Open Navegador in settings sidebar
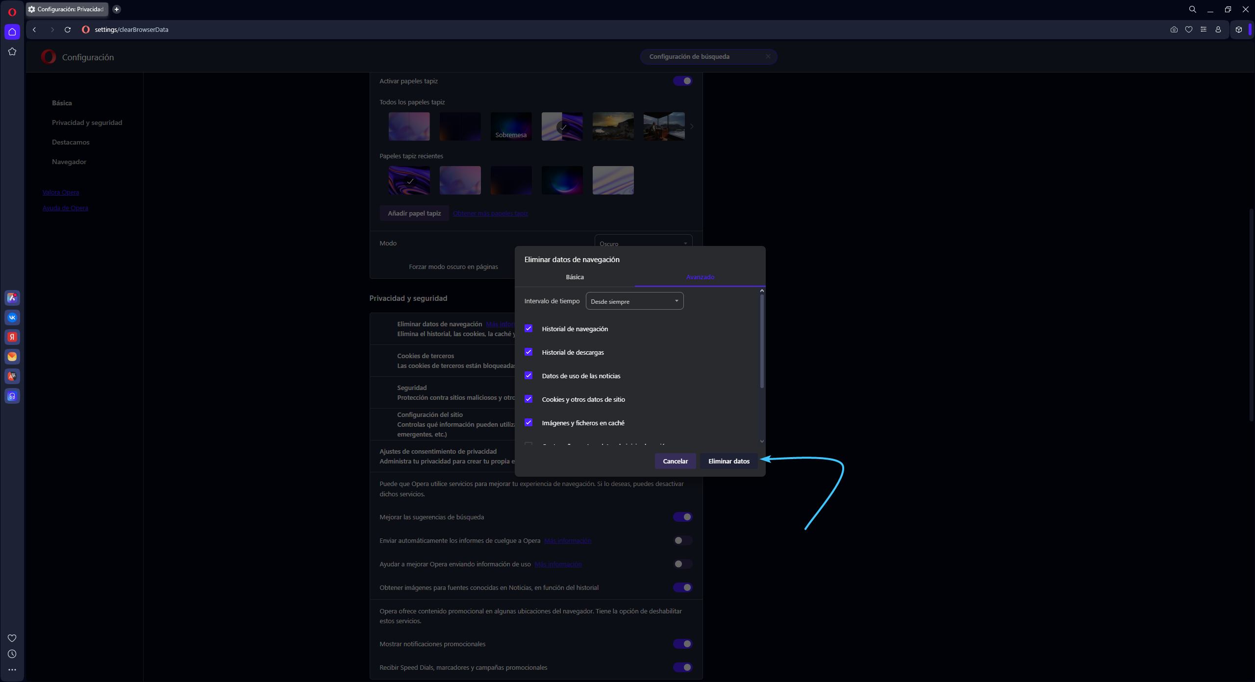1255x682 pixels. pyautogui.click(x=69, y=162)
